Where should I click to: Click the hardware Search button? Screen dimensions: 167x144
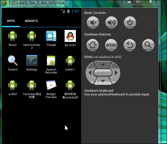148,45
